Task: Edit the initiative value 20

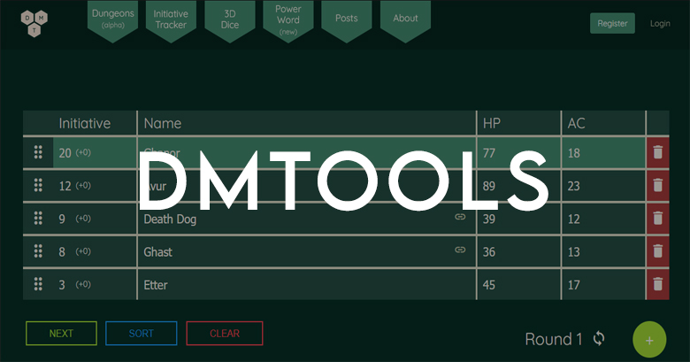Action: [x=65, y=153]
